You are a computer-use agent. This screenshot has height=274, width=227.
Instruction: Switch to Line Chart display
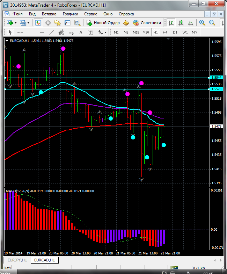(191, 23)
